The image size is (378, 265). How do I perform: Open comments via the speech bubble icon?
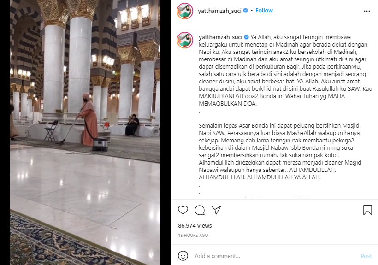click(x=200, y=210)
